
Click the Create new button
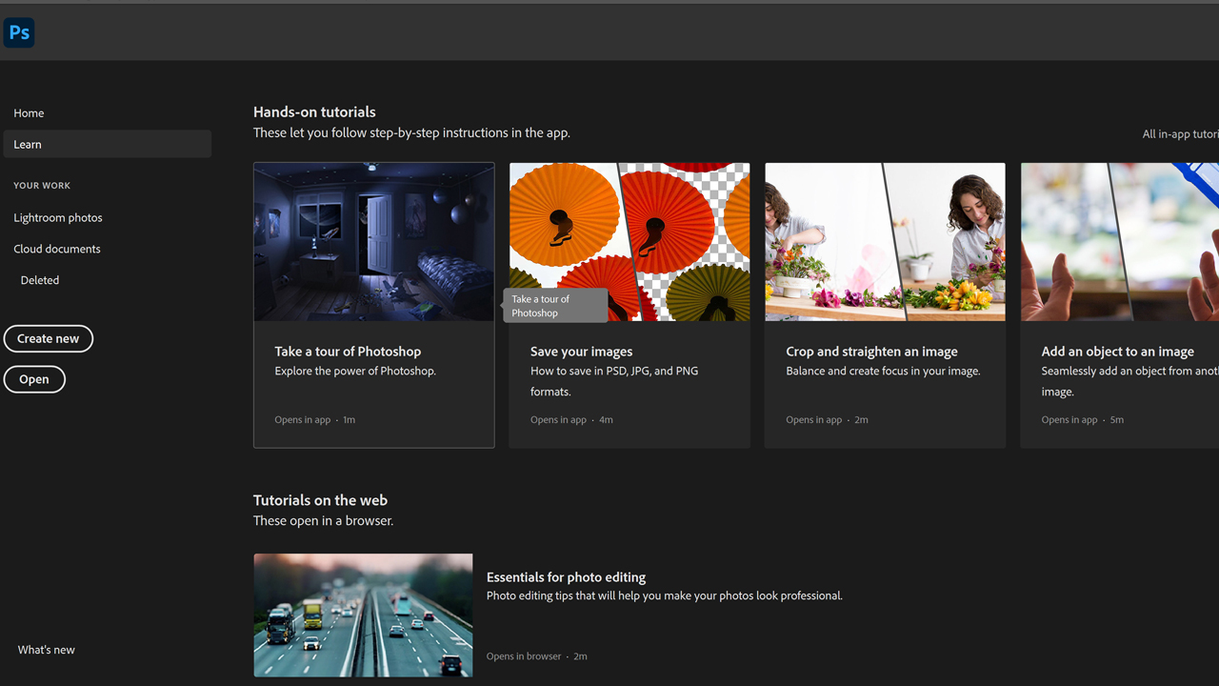[x=49, y=339]
